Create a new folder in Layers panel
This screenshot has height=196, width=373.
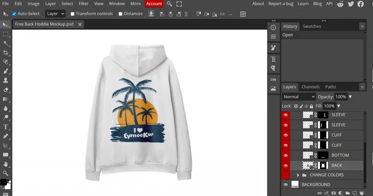coord(348,193)
